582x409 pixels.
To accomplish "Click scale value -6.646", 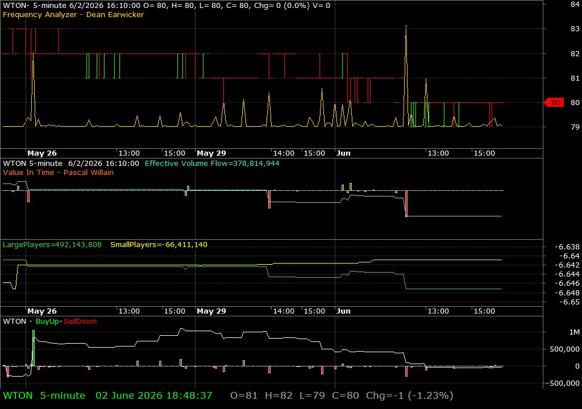I will [567, 283].
